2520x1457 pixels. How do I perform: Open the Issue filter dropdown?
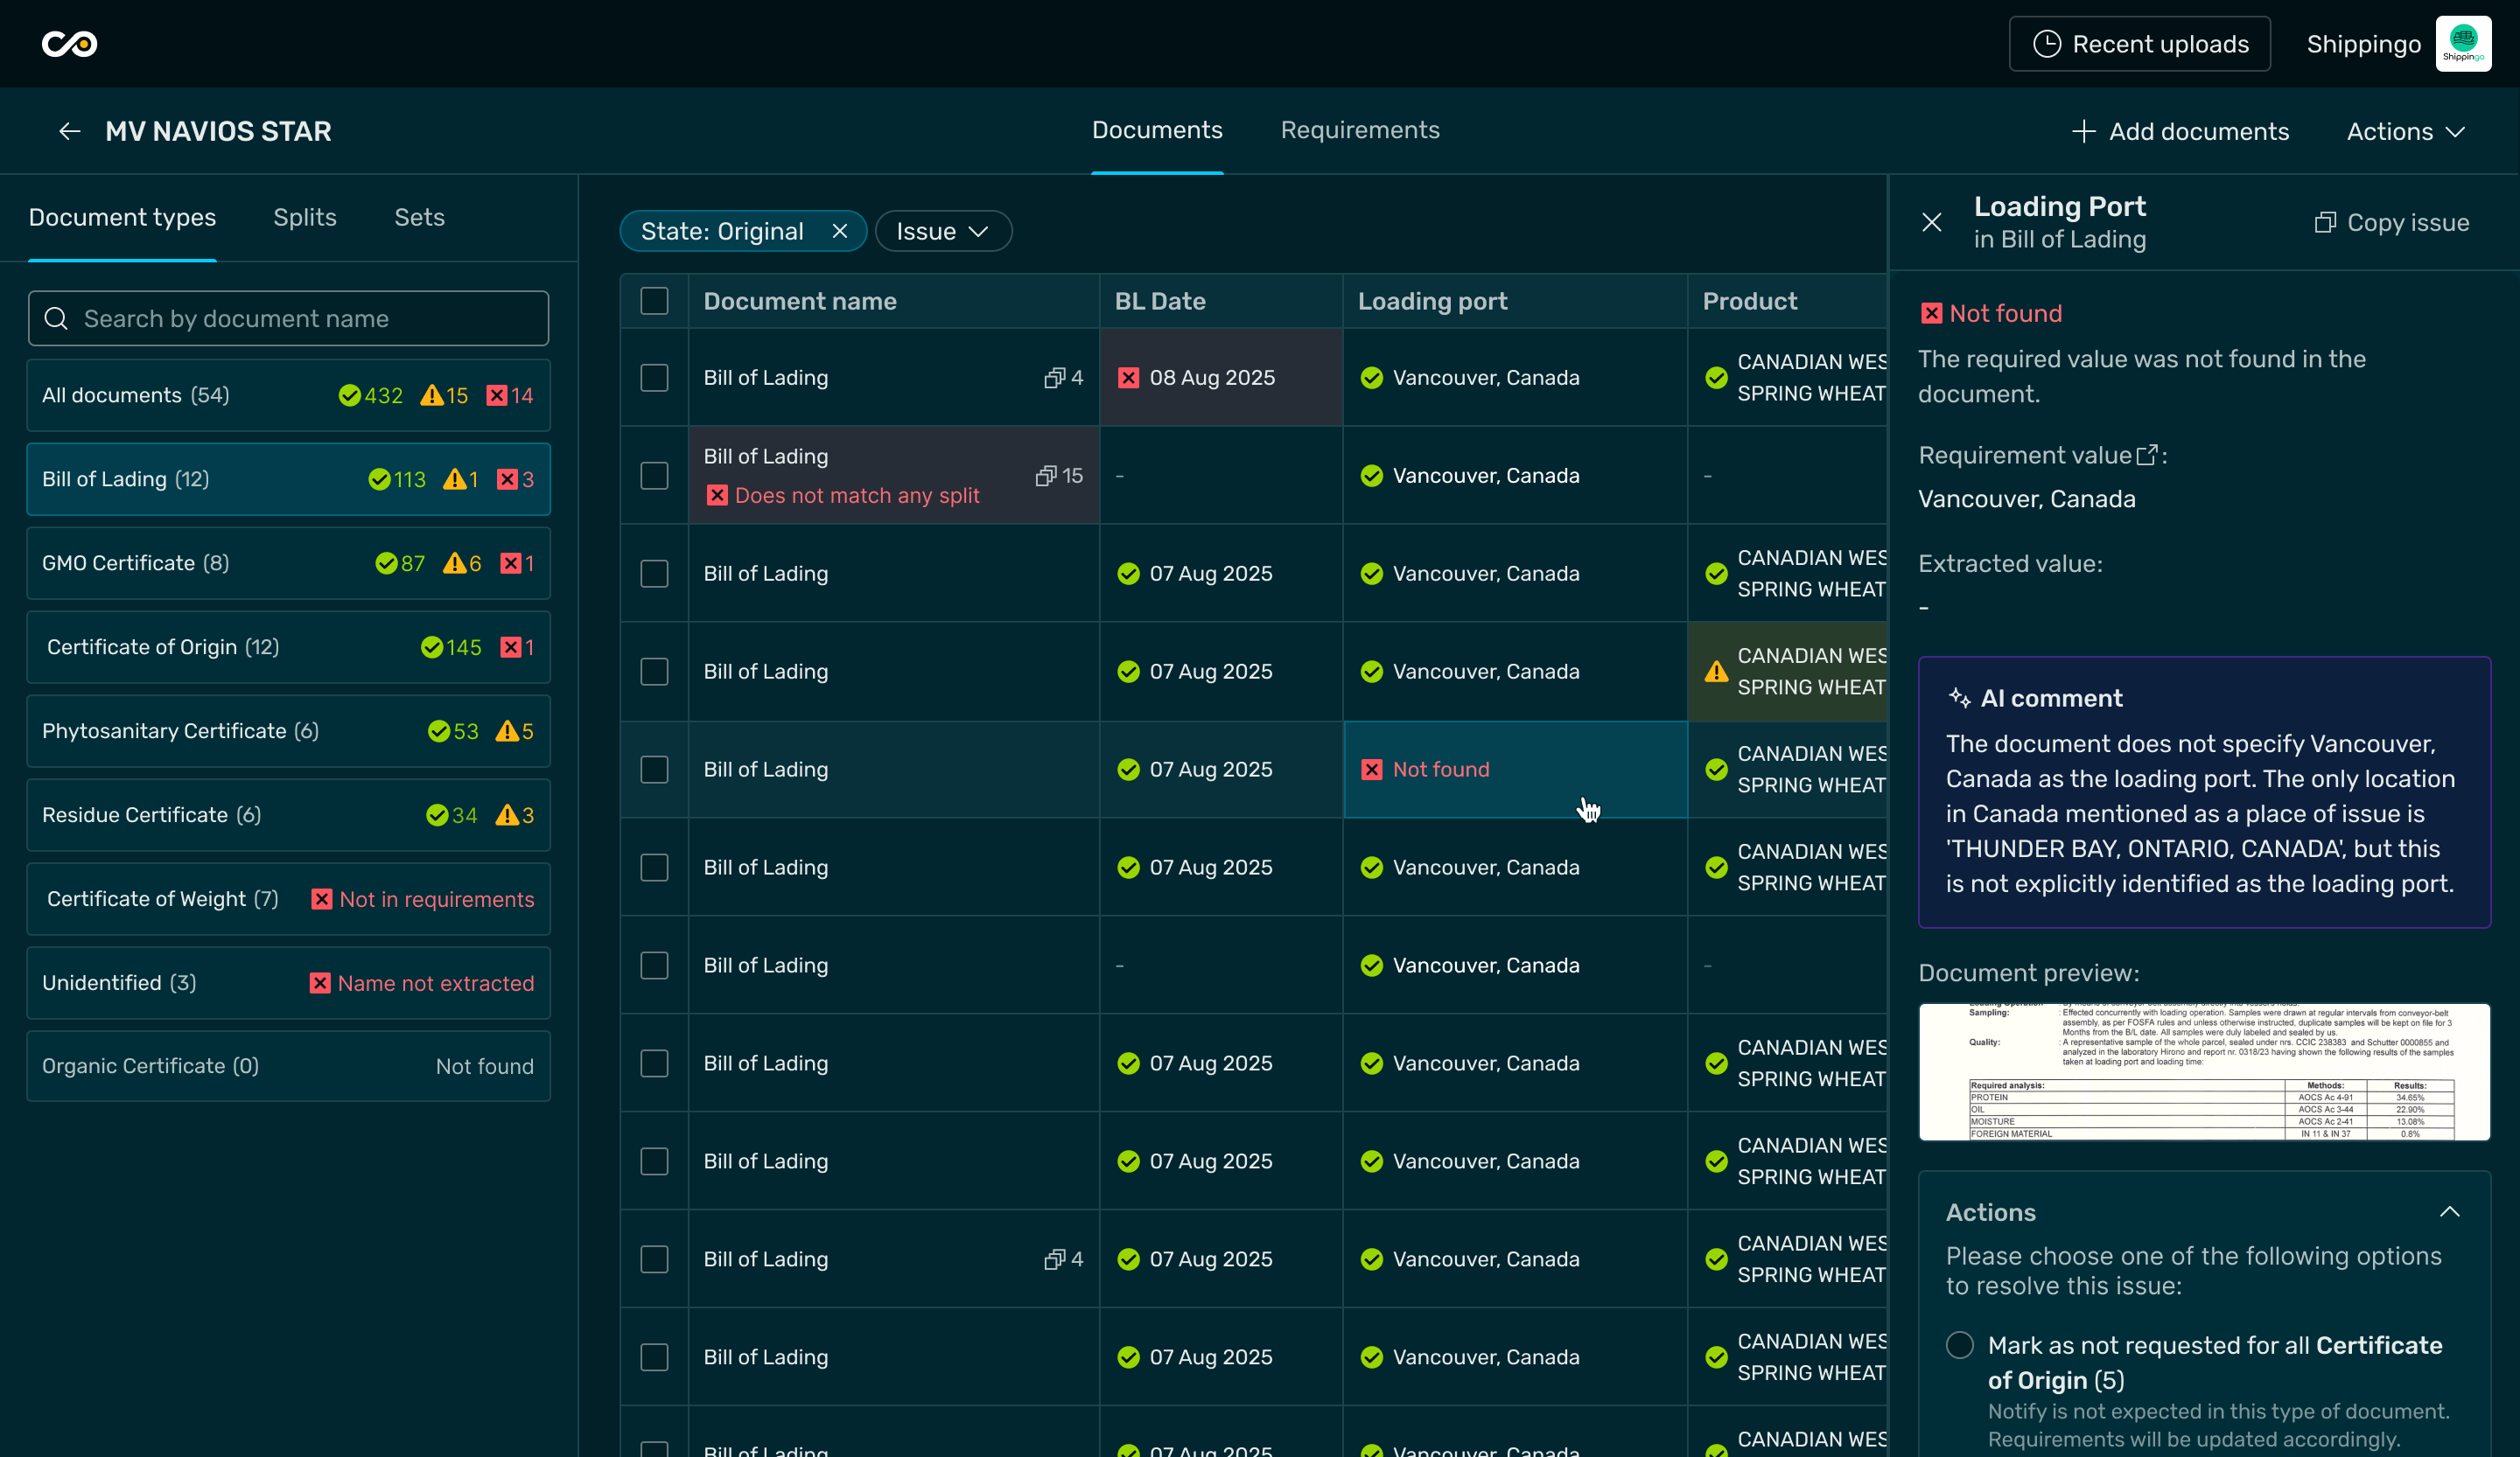942,232
